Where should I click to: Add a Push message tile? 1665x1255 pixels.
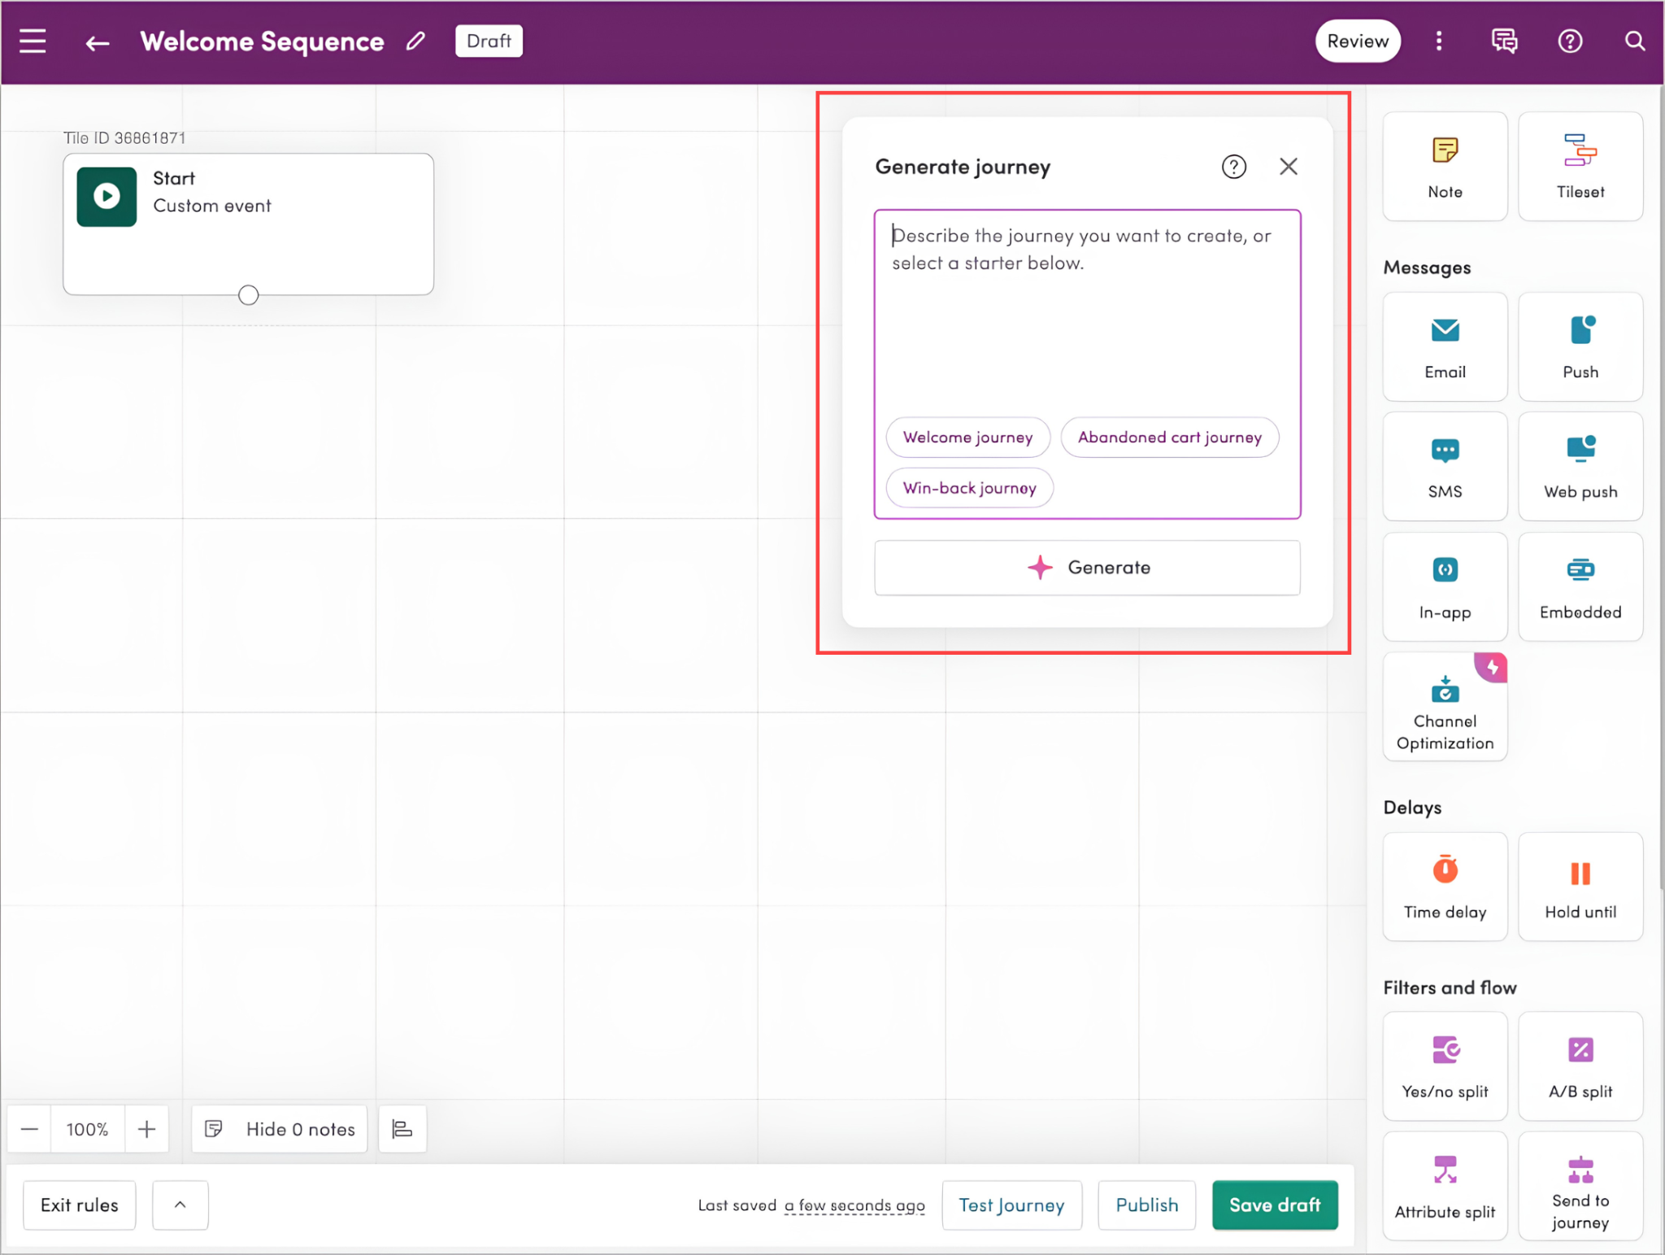(1580, 346)
